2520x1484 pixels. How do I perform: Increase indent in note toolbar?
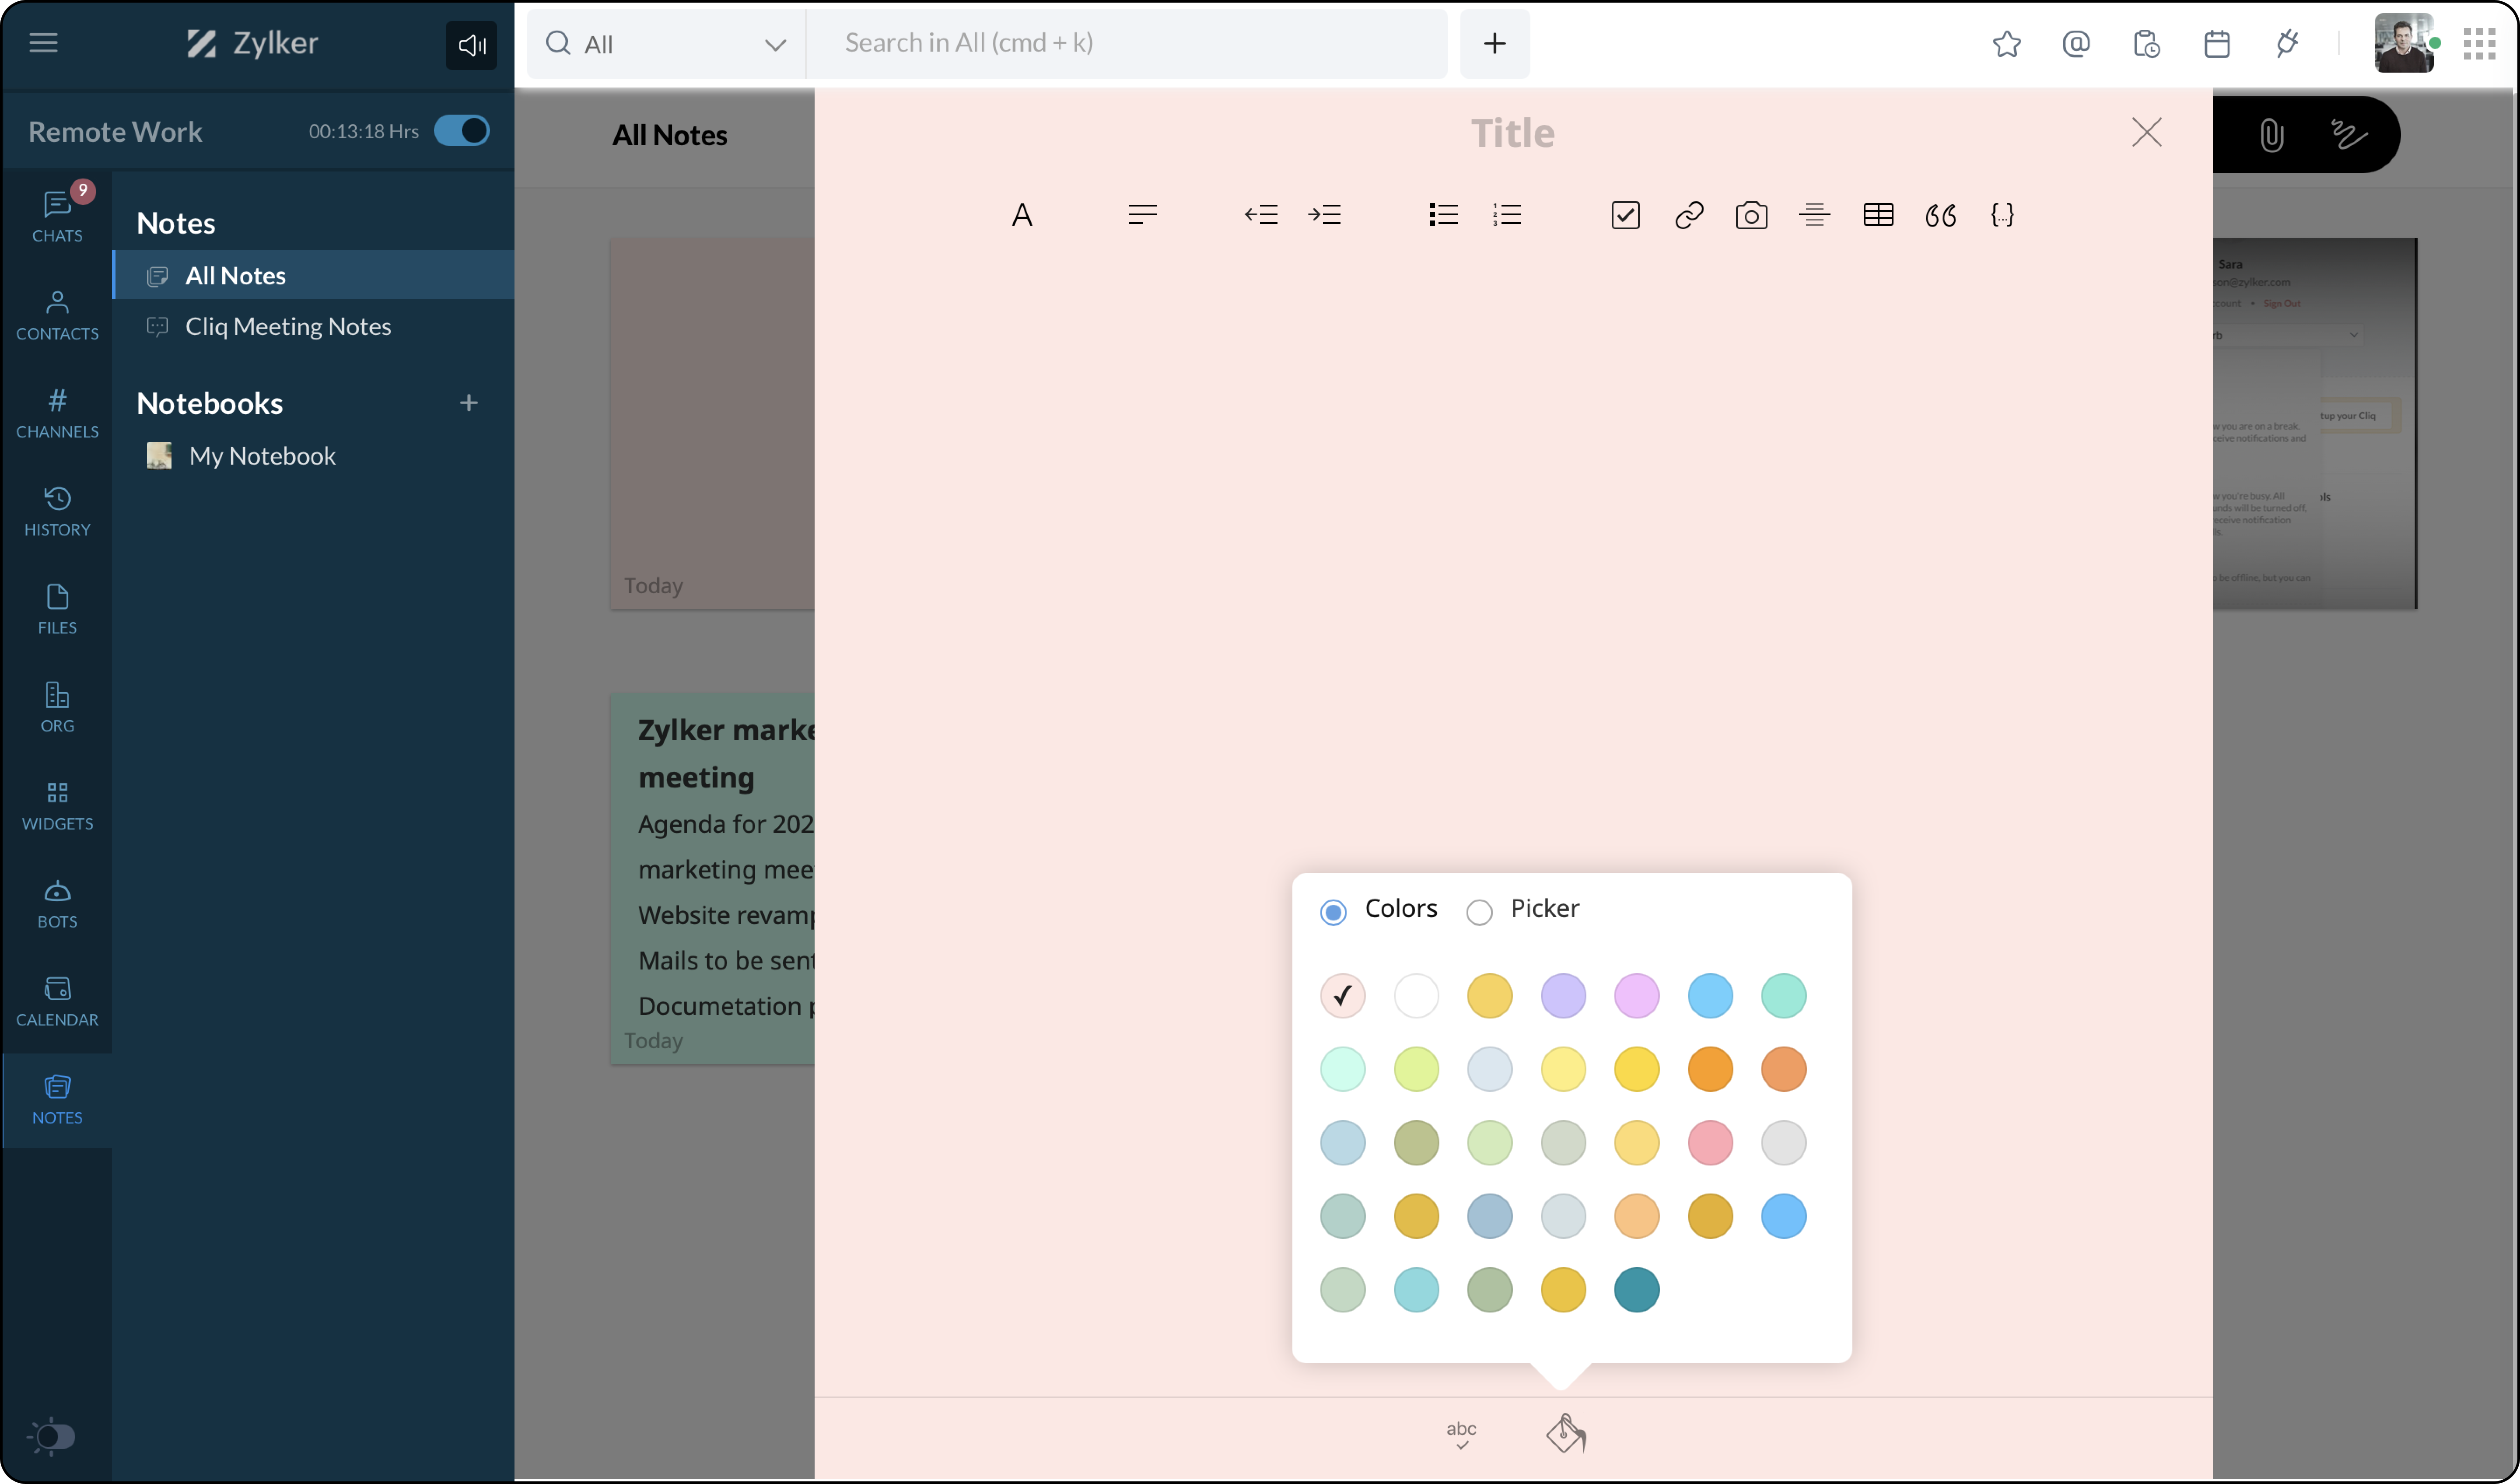pyautogui.click(x=1324, y=215)
